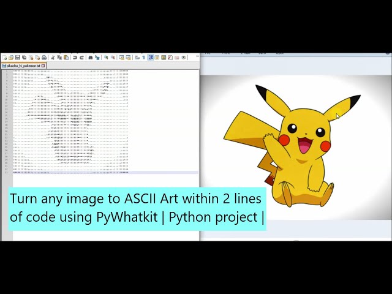Click the Save All toolbar icon
The width and height of the screenshot is (392, 294).
[24, 58]
